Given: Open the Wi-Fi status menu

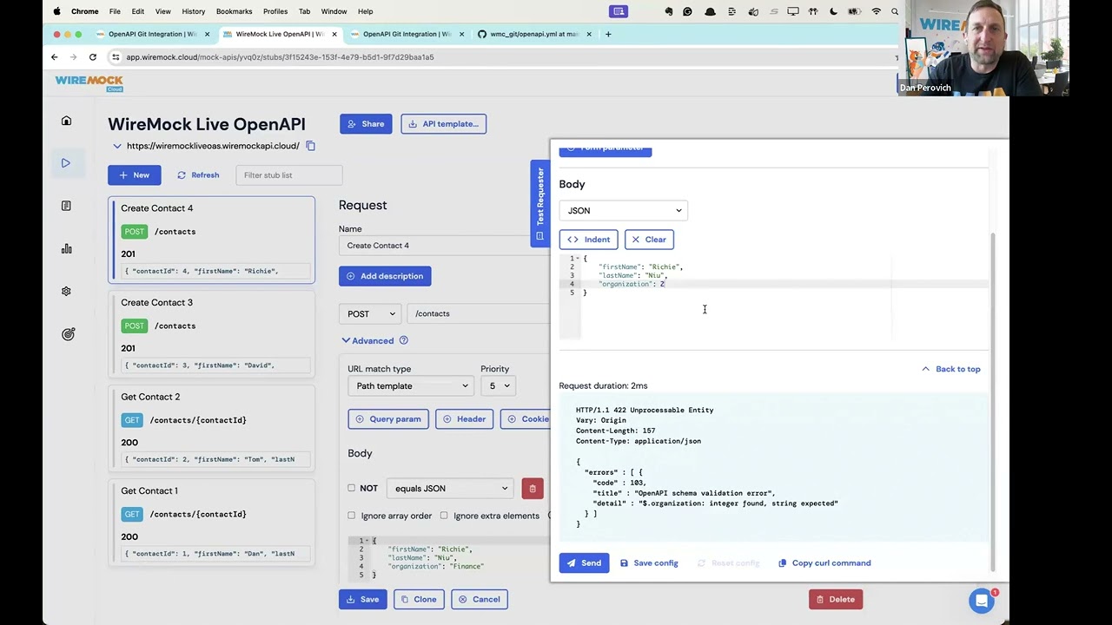Looking at the screenshot, I should click(x=876, y=11).
